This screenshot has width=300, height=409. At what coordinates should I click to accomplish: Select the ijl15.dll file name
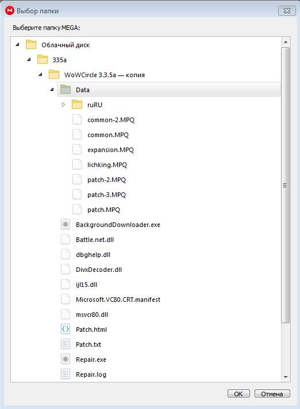87,285
